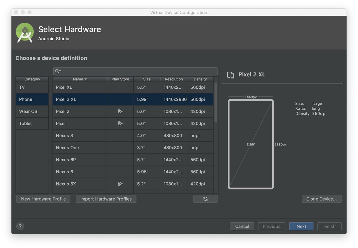Click the Cancel button
The height and width of the screenshot is (248, 358).
point(242,226)
